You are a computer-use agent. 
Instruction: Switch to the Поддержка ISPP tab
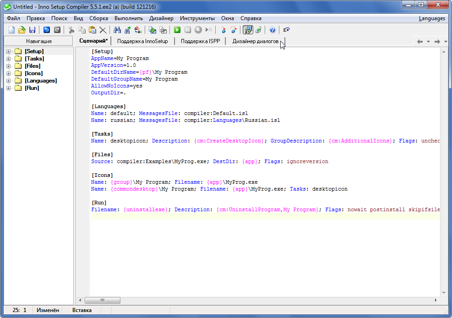[200, 41]
